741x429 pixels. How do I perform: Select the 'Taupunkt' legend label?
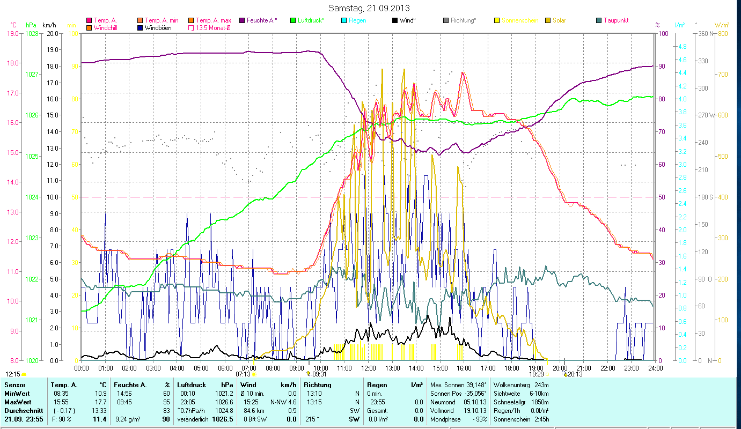pos(616,21)
